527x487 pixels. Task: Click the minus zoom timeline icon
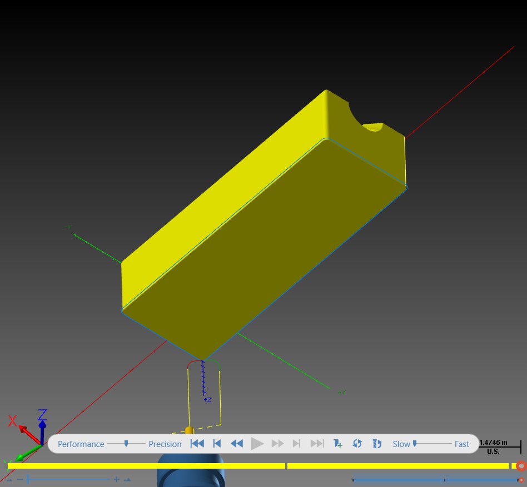[20, 479]
